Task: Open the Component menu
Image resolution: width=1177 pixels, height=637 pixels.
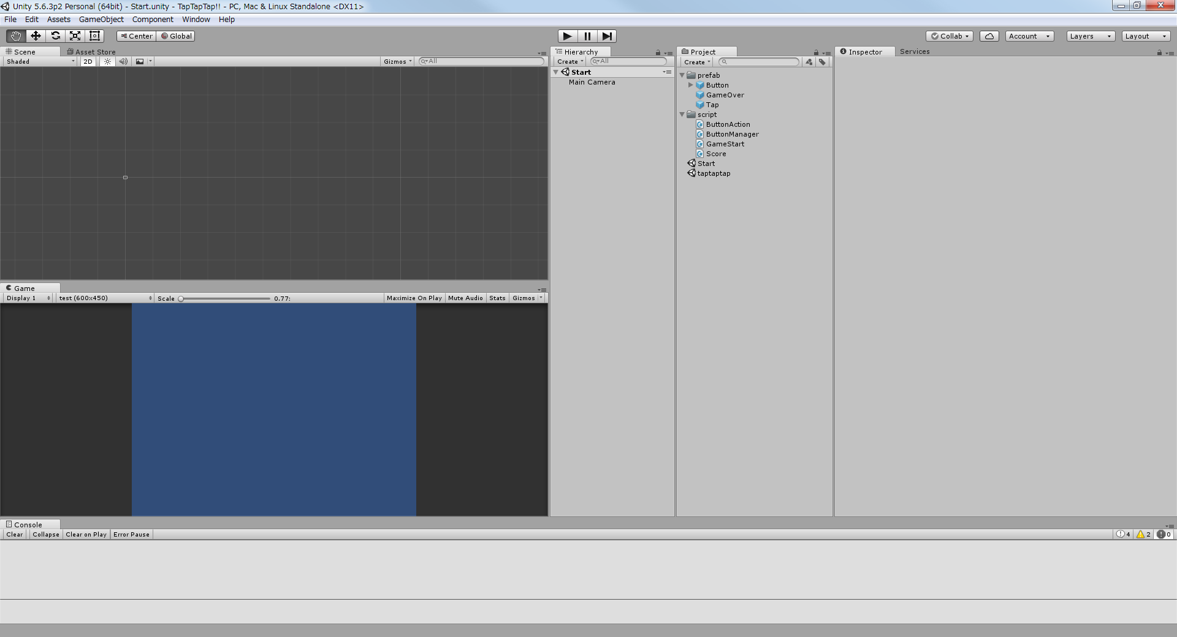Action: pos(153,20)
